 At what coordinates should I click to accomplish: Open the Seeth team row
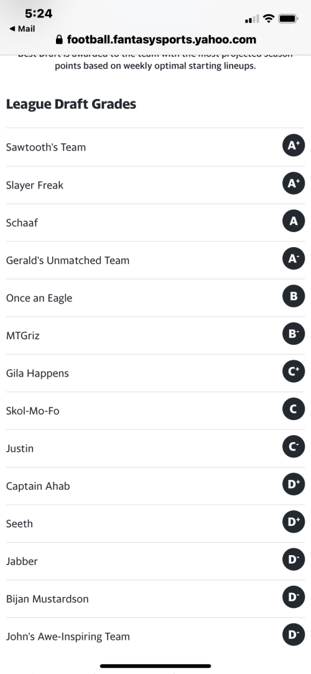click(155, 523)
